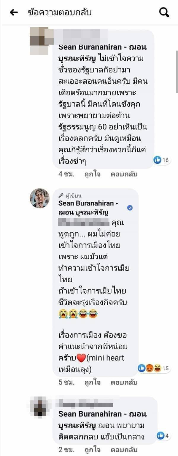This screenshot has width=178, height=456.
Task: Tap the timestamp 4 ชม. on the first comment
Action: point(65,174)
